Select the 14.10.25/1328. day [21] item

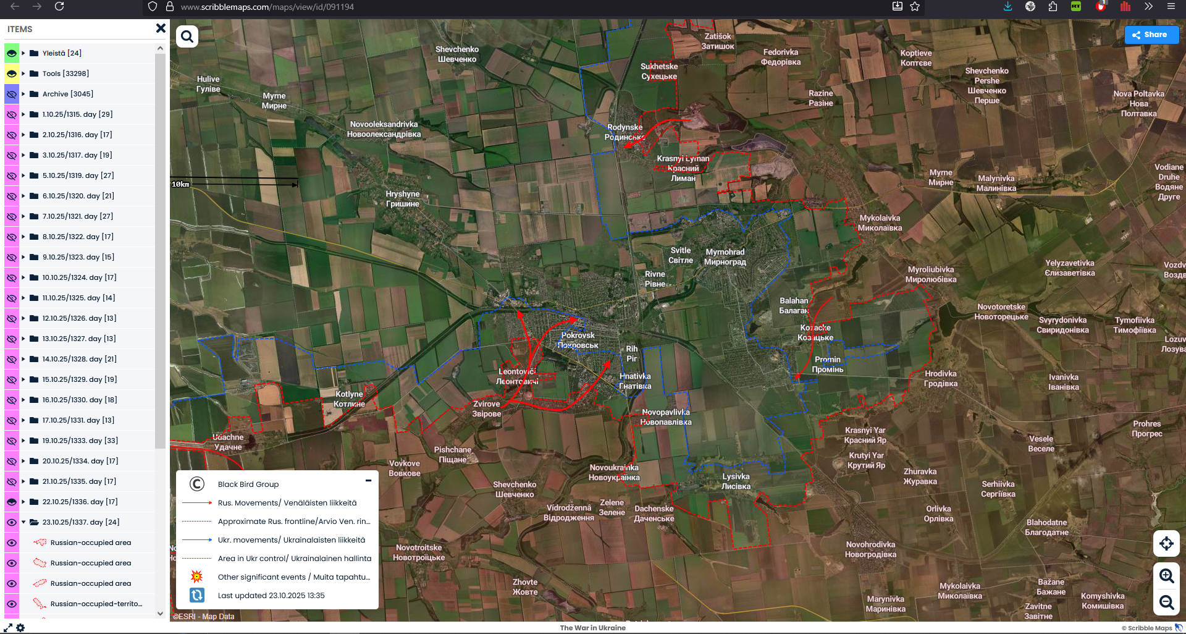tap(80, 359)
